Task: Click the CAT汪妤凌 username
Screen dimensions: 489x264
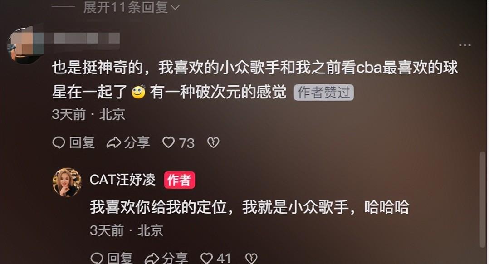Action: [x=122, y=180]
